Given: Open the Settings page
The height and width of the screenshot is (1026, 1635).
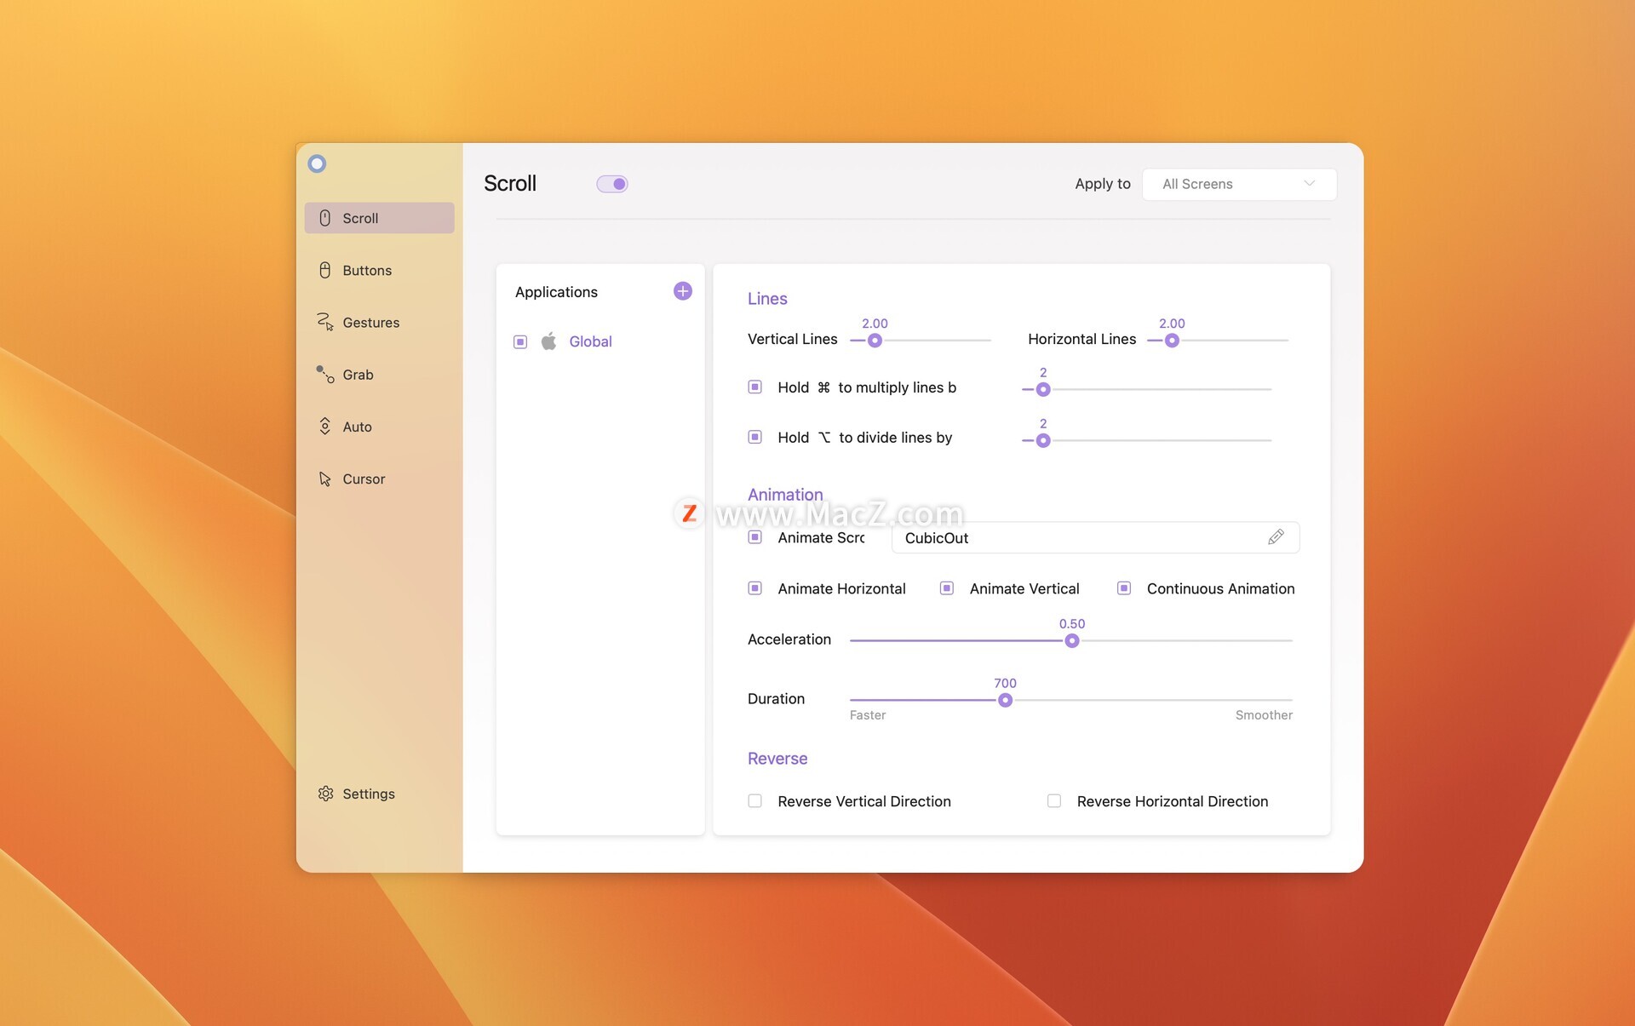Looking at the screenshot, I should [379, 794].
